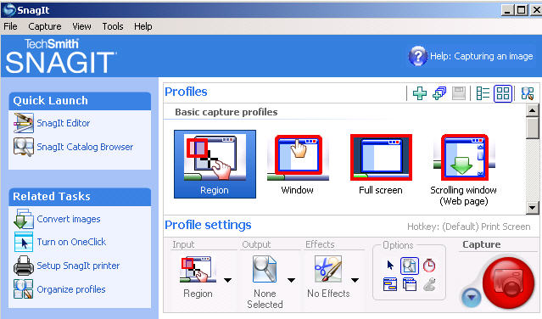Click the Related Tasks panel header
This screenshot has height=319, width=542.
click(x=80, y=197)
